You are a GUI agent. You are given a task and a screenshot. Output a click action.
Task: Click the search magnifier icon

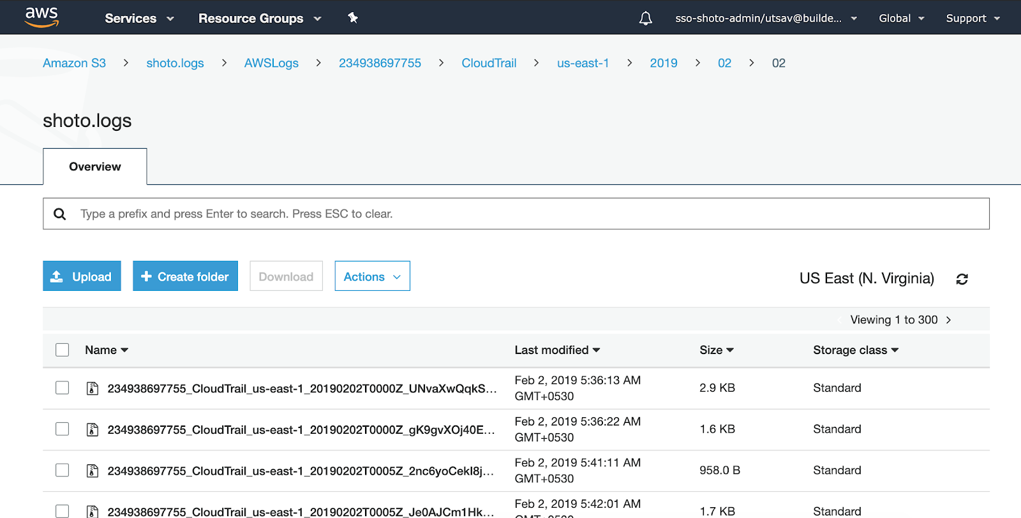pyautogui.click(x=60, y=214)
